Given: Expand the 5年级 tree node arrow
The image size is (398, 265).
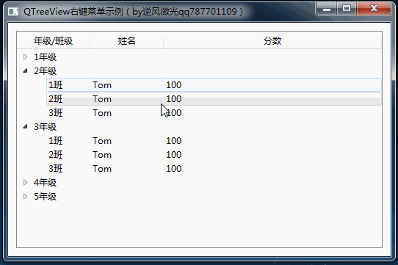Looking at the screenshot, I should click(25, 196).
